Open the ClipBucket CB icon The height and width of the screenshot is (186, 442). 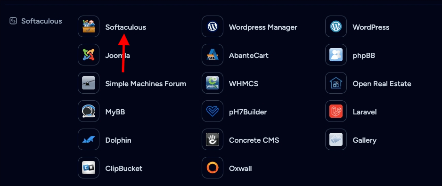pyautogui.click(x=89, y=168)
